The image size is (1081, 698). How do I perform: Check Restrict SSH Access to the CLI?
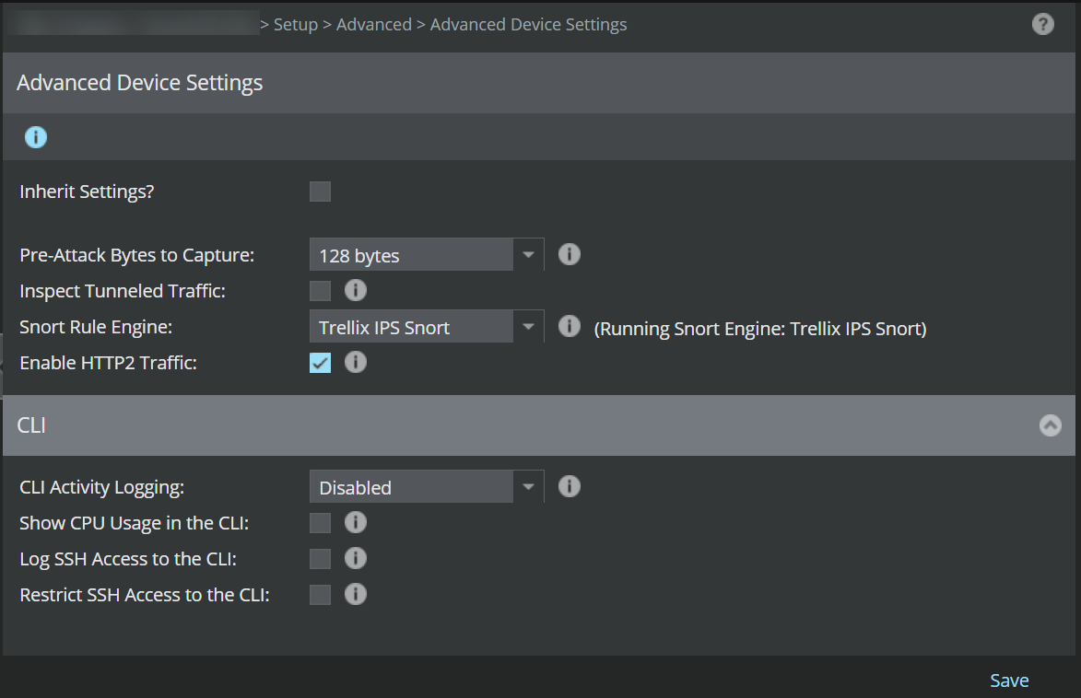coord(320,595)
